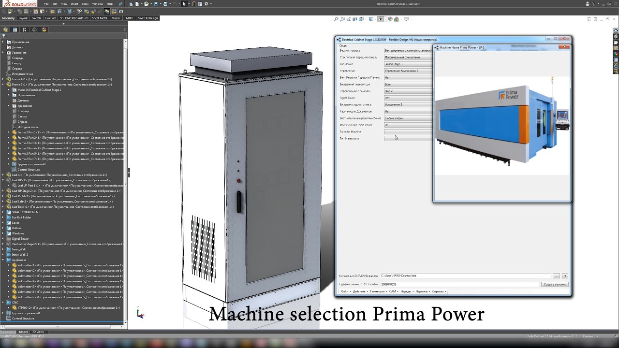The image size is (619, 348).
Task: Click the DXF/DWG catalog path field
Action: click(x=465, y=276)
